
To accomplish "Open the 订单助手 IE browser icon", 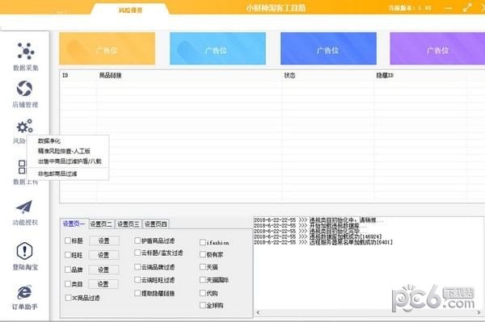I will coord(24,292).
